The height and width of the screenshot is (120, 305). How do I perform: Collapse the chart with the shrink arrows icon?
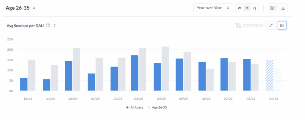271,26
